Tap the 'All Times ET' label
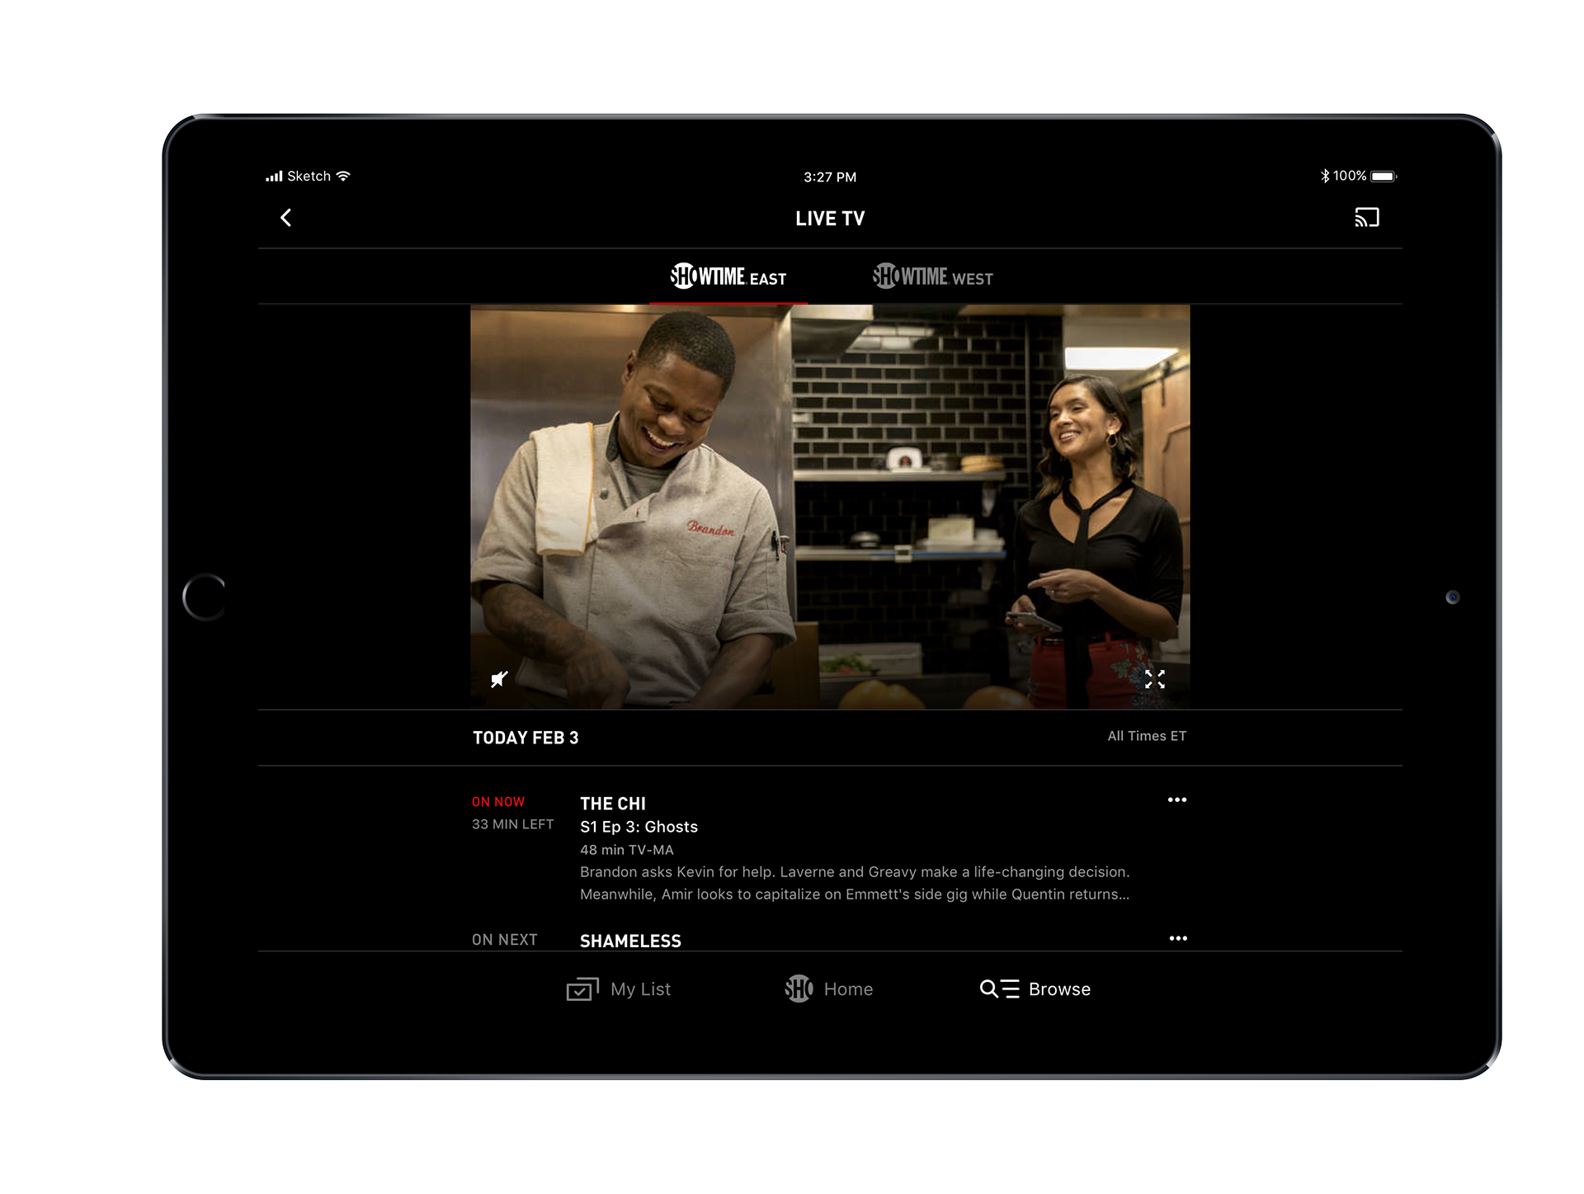The width and height of the screenshot is (1584, 1194). pyautogui.click(x=1147, y=736)
